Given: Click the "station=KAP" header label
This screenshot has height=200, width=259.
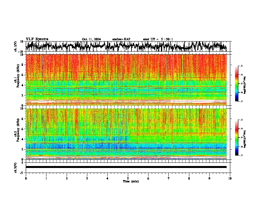Looking at the screenshot, I should point(121,39).
